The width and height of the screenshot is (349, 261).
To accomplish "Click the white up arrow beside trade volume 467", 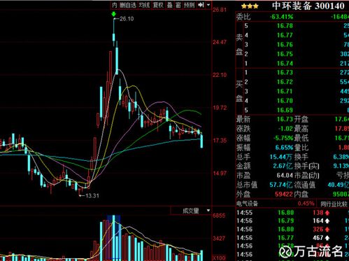I will point(327,238).
